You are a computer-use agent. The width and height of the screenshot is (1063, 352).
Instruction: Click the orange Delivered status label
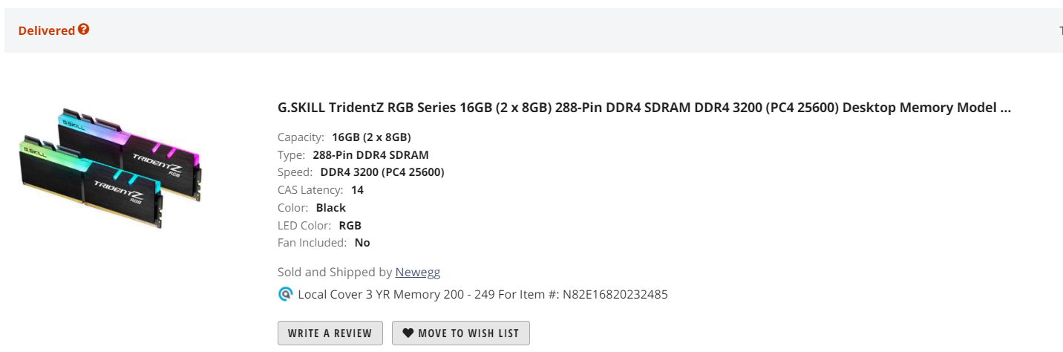[x=47, y=30]
